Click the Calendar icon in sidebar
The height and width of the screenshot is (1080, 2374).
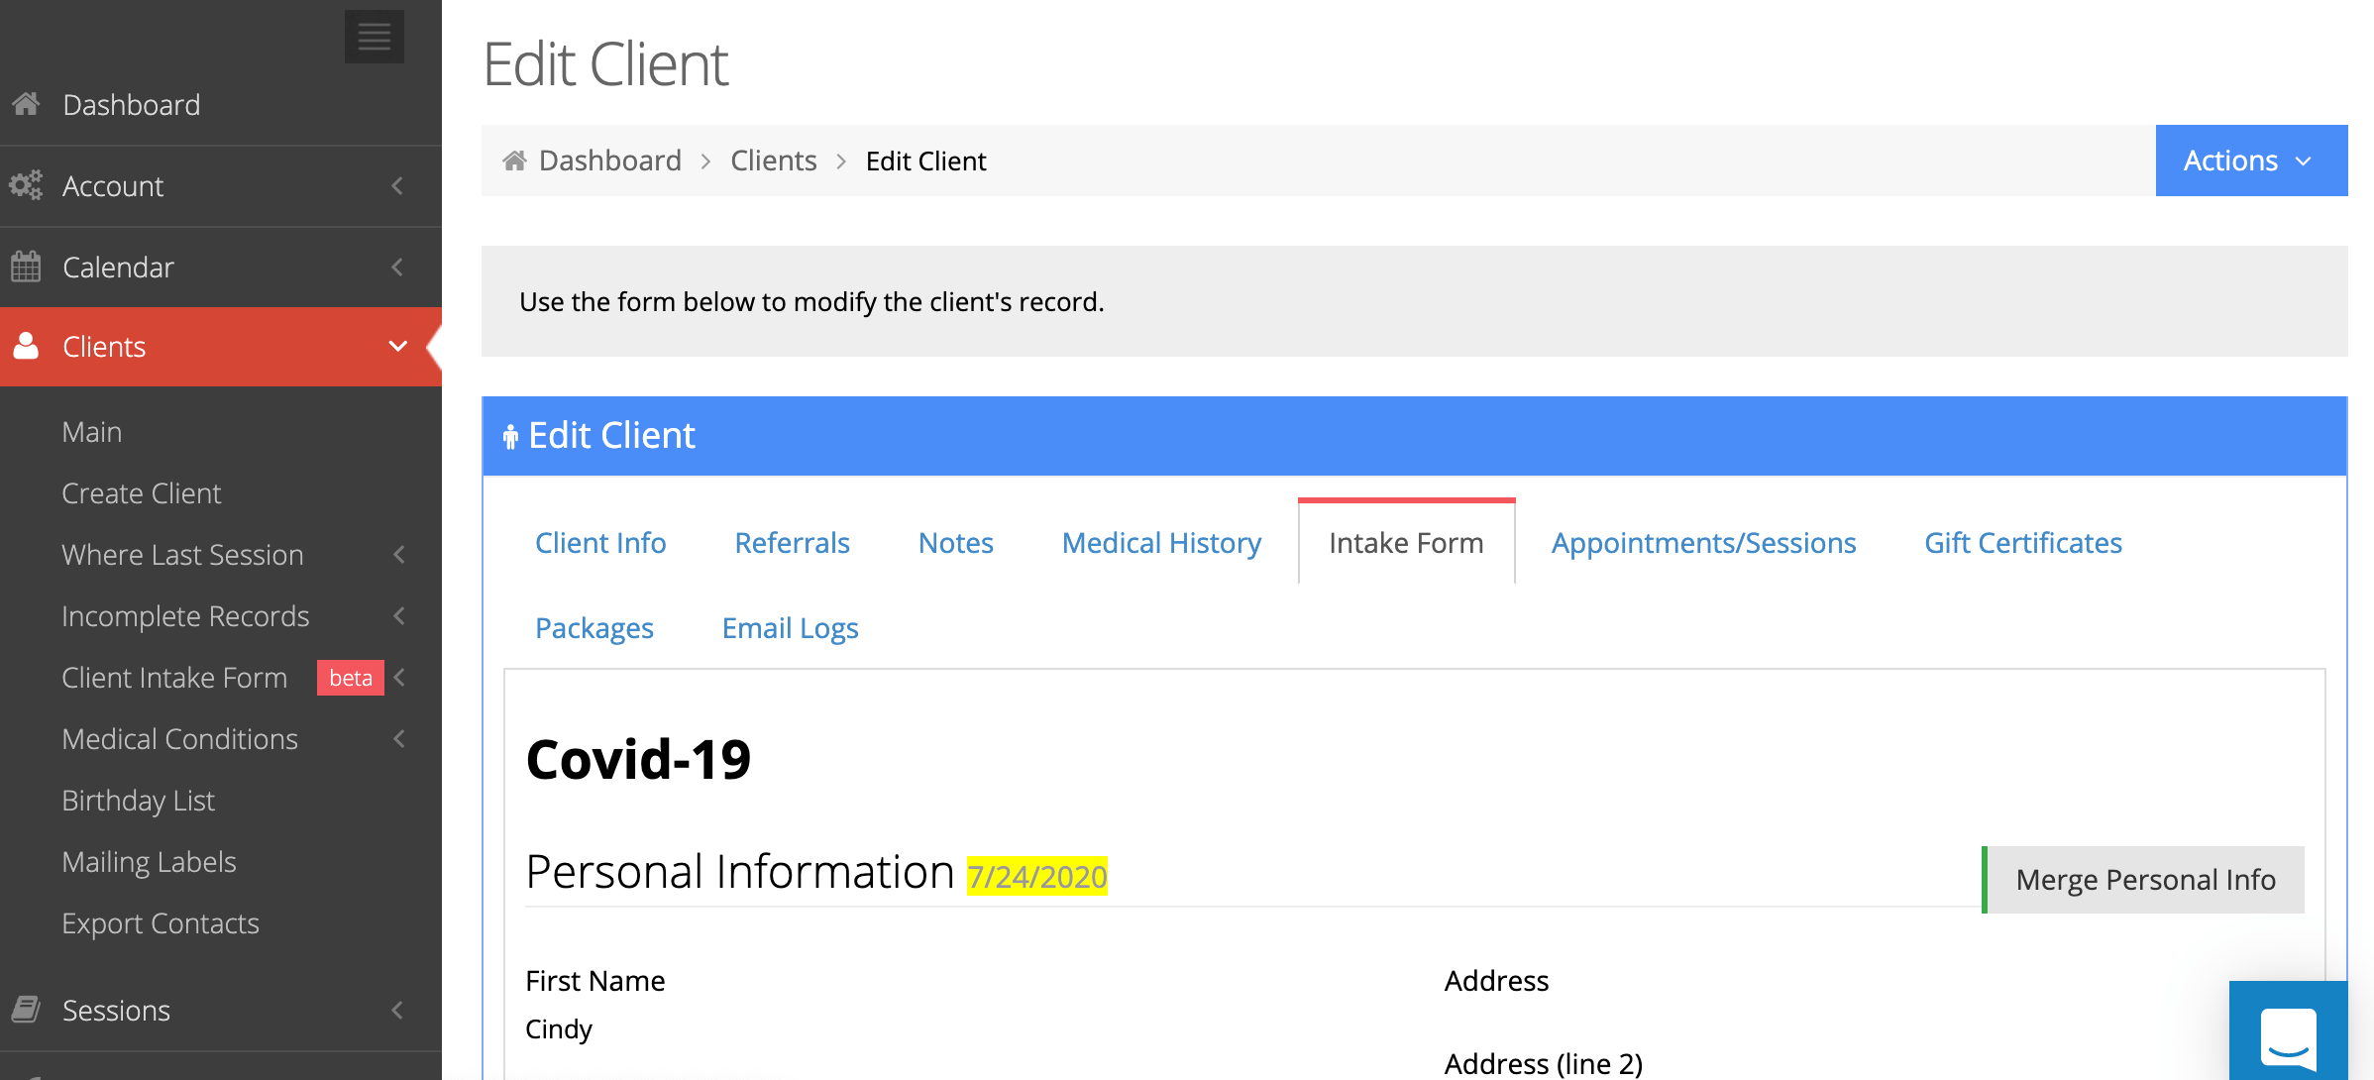[x=26, y=267]
